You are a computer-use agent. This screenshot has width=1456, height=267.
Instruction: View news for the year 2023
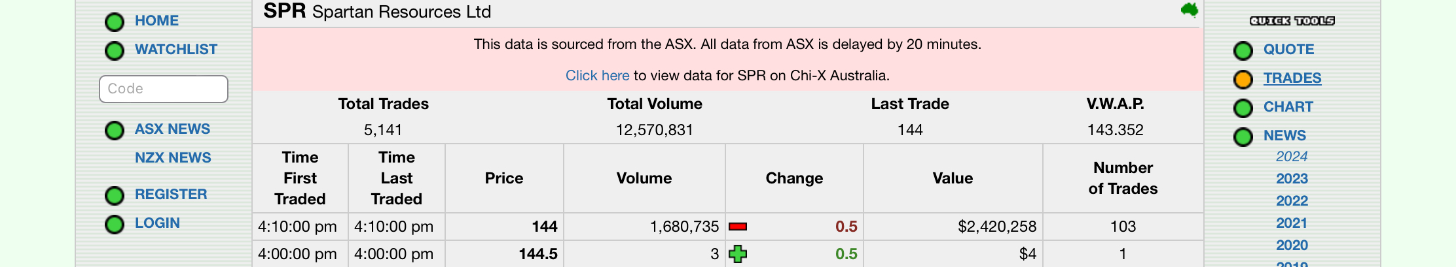pyautogui.click(x=1292, y=179)
